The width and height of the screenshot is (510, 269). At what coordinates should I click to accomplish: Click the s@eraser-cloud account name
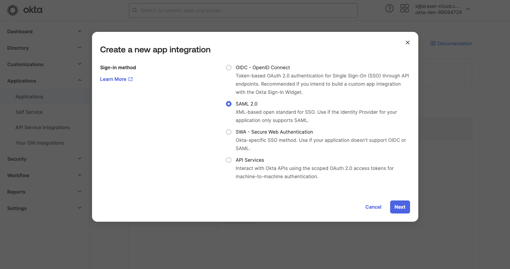[437, 6]
